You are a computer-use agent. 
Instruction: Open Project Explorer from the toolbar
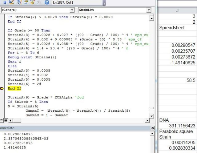click(19, 2)
